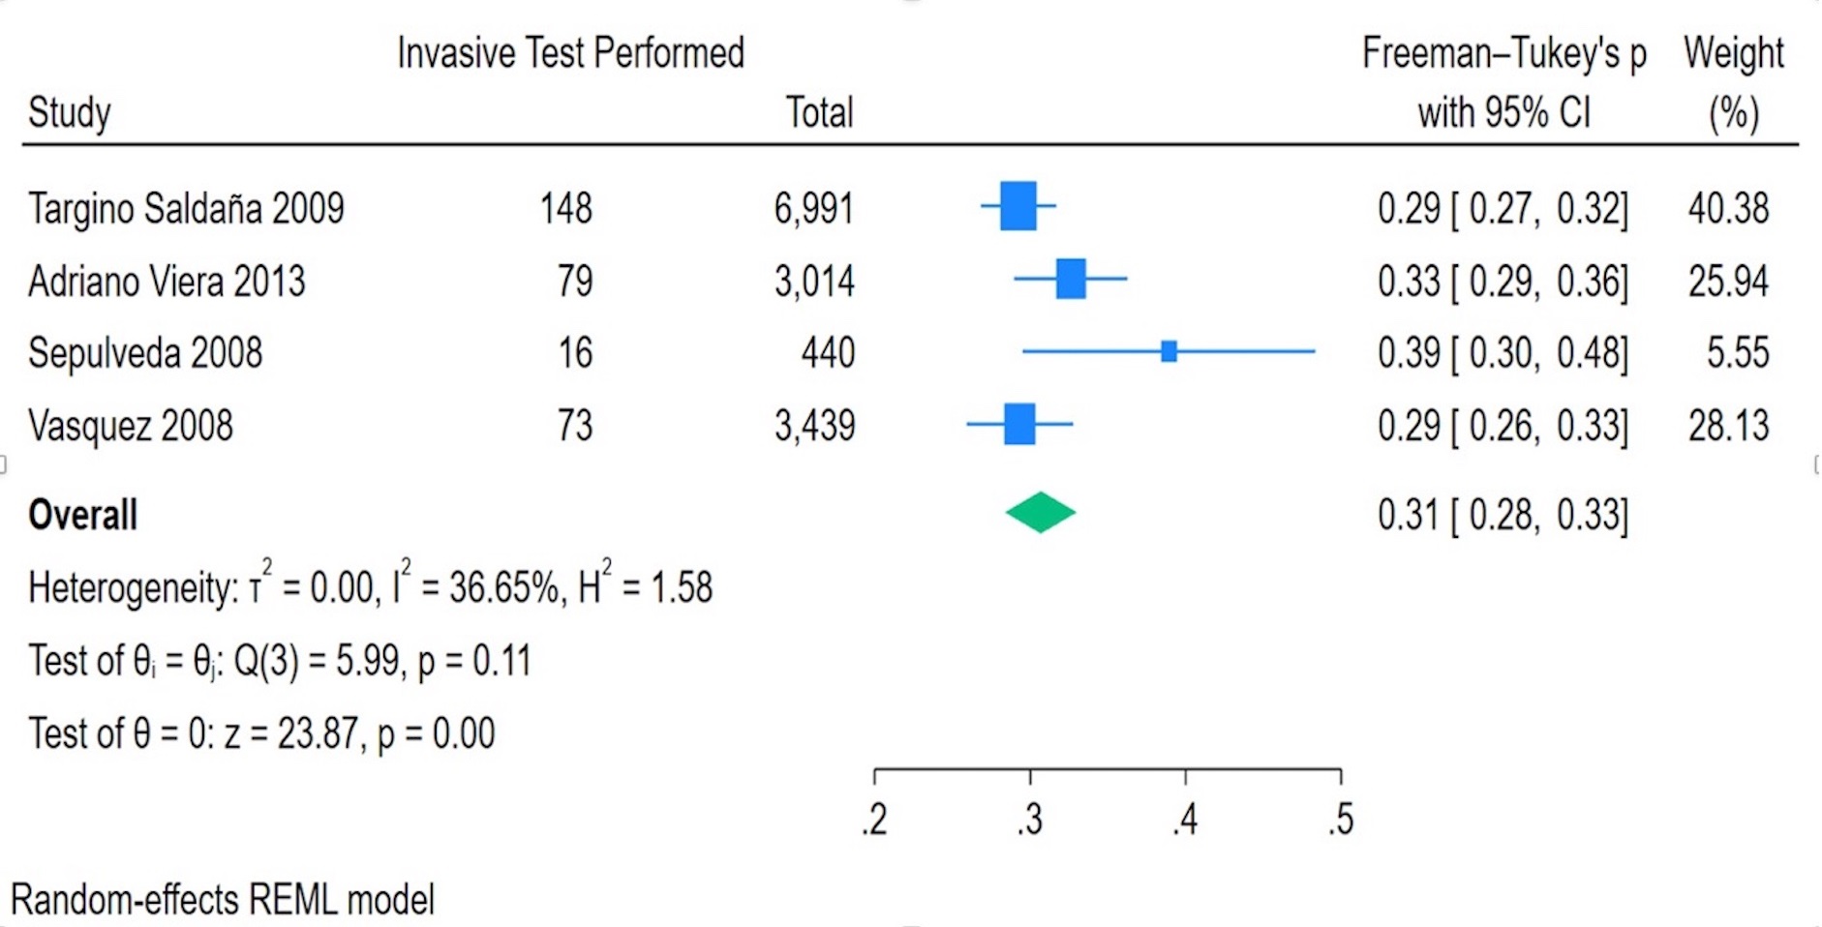1822x927 pixels.
Task: Click the green Overall diamond marker
Action: tap(1041, 513)
